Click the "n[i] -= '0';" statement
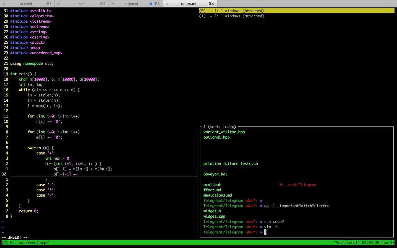397x248 pixels. pos(49,122)
